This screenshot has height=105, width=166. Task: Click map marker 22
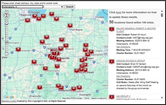coord(82,60)
